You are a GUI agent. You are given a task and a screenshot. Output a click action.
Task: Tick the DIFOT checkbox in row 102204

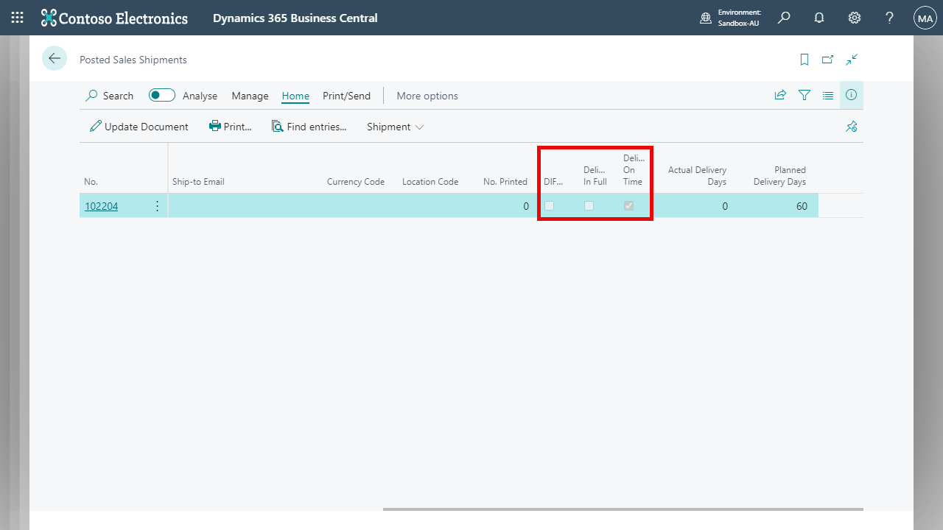coord(549,206)
